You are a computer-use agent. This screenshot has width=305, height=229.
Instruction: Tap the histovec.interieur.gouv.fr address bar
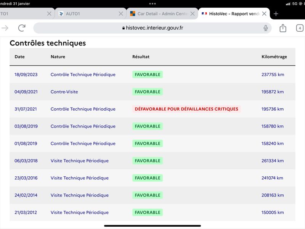[x=152, y=28]
